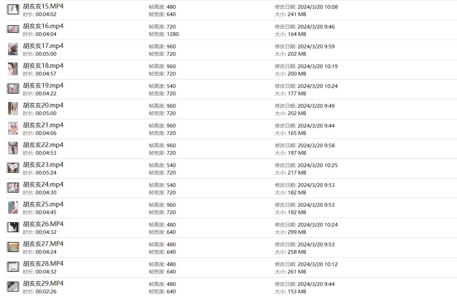Click the 2024/3/20 10:25 modified date of 胡亥亥23.mp4
457x297 pixels.
[318, 165]
